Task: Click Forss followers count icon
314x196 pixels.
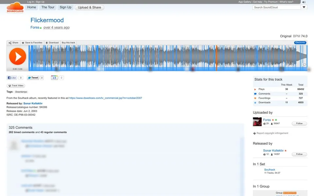Action: tap(272, 123)
